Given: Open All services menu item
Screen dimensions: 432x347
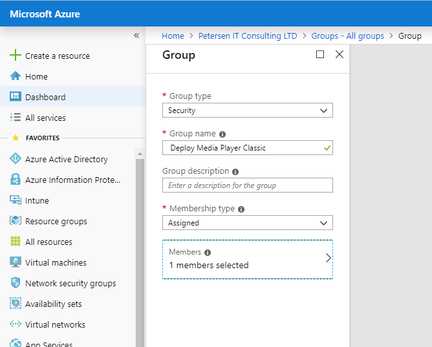Looking at the screenshot, I should [45, 118].
